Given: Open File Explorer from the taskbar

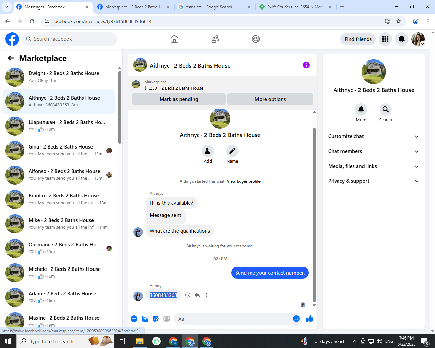Looking at the screenshot, I should click(x=139, y=341).
